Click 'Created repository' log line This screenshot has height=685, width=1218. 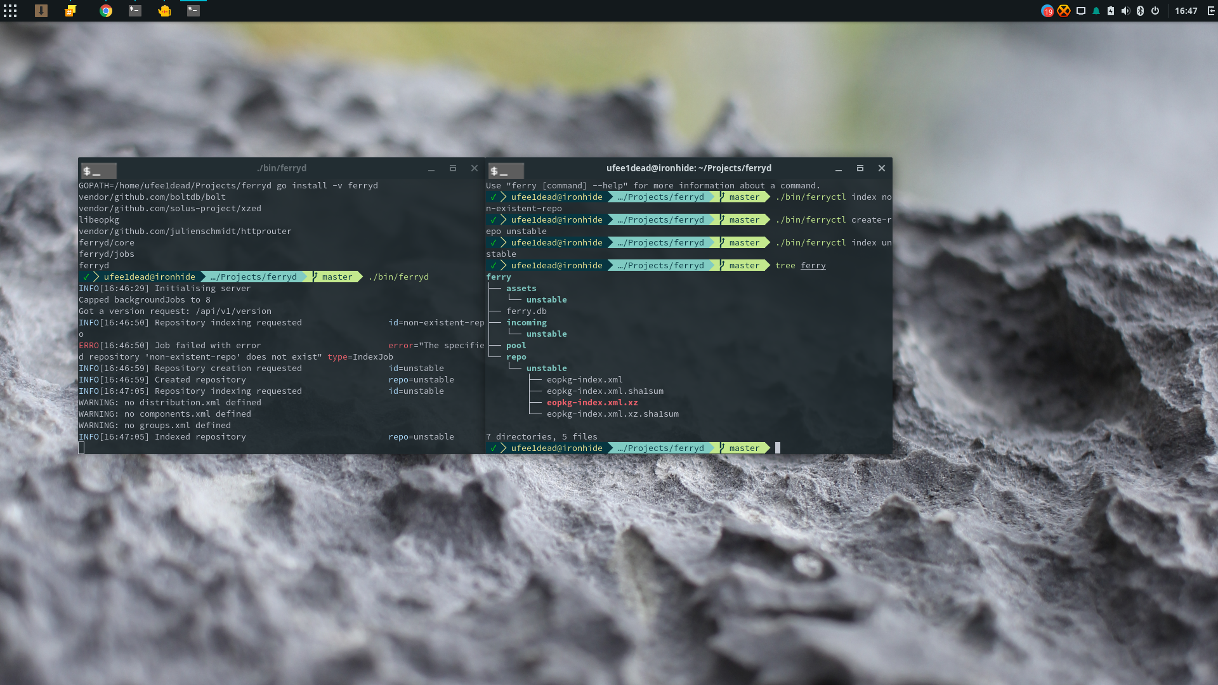pos(266,380)
